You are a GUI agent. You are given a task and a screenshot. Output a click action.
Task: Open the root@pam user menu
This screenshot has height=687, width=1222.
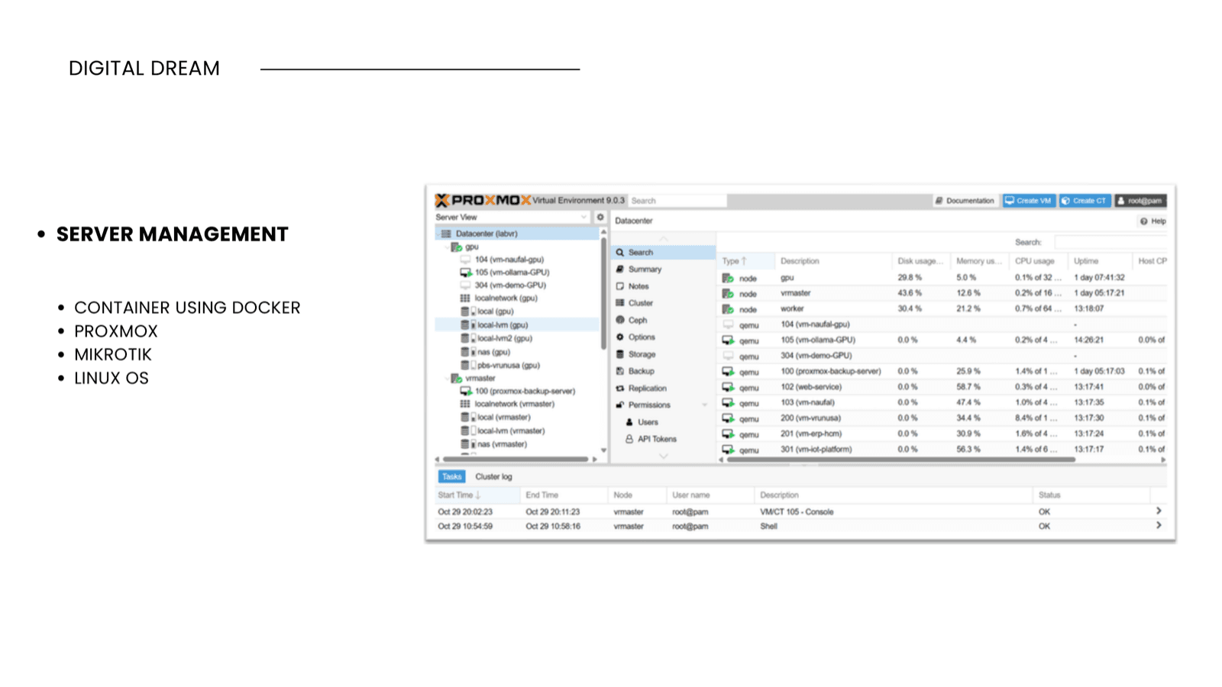(x=1140, y=201)
